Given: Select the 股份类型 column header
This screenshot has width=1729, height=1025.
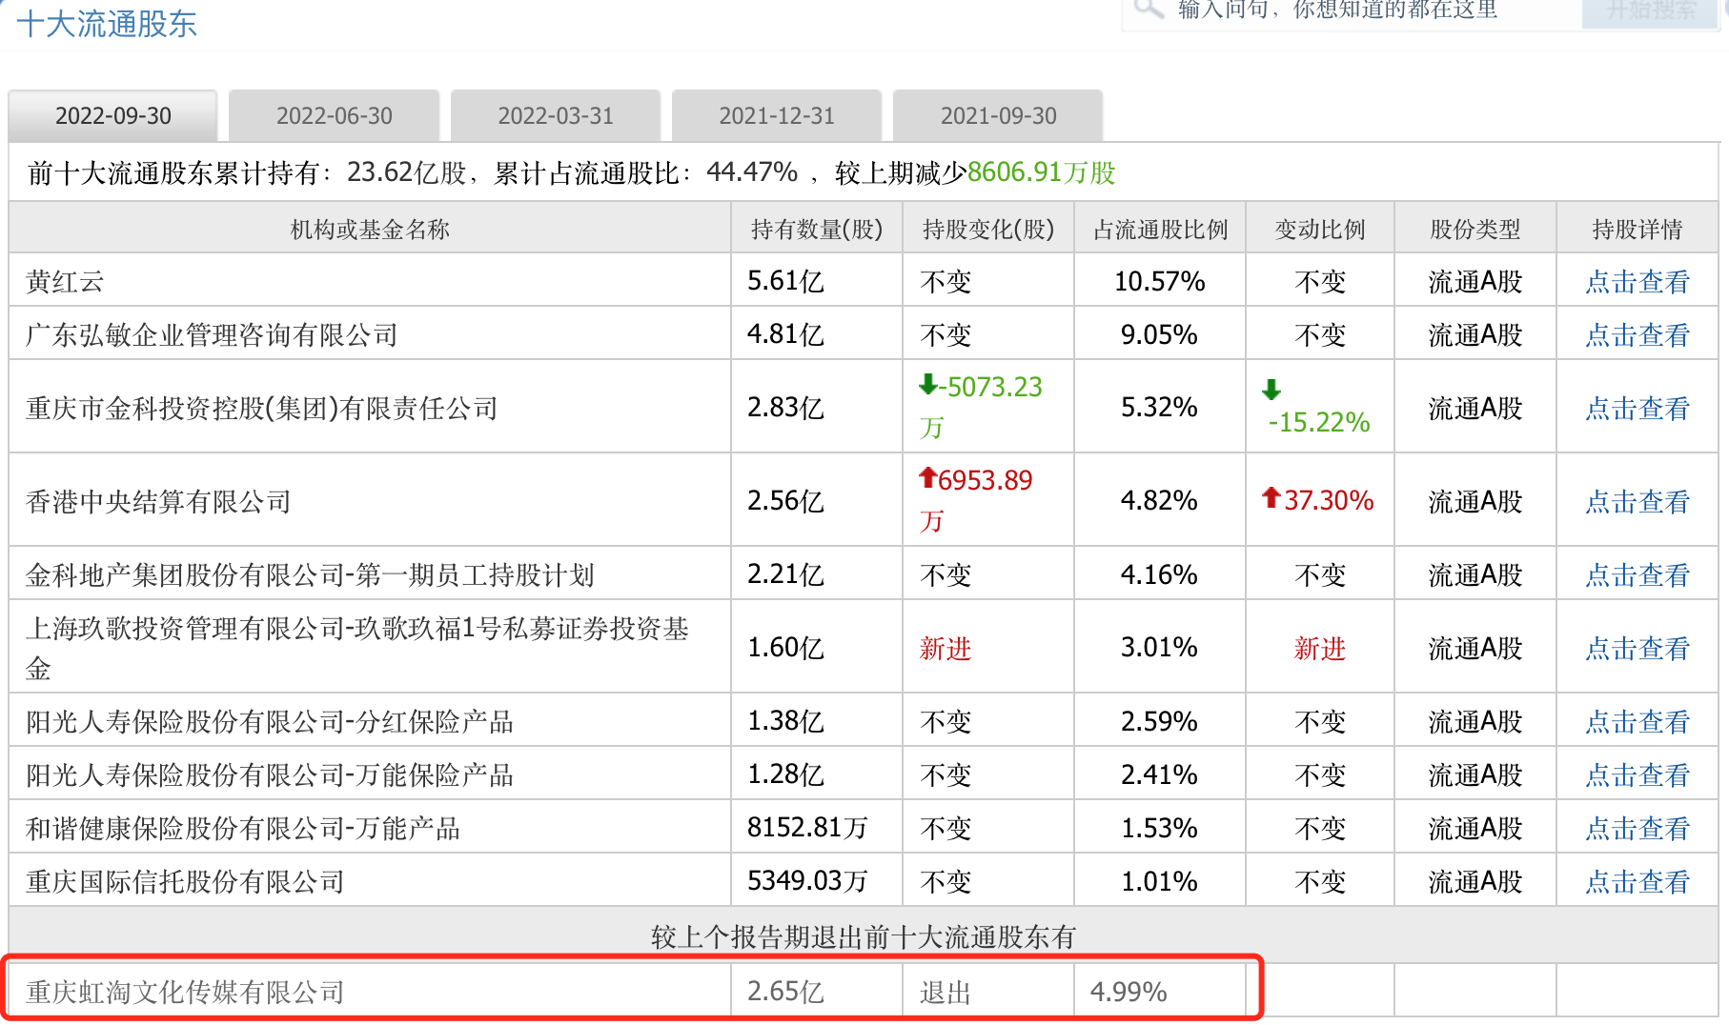Looking at the screenshot, I should (1475, 229).
